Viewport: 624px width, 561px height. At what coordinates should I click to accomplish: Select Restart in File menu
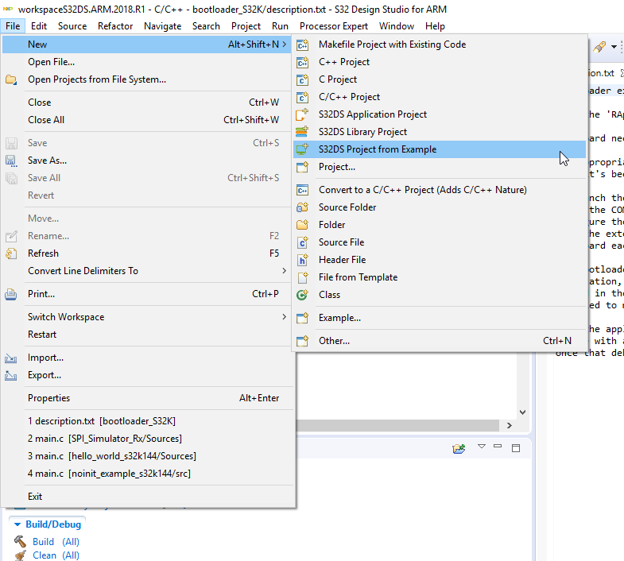[147, 335]
